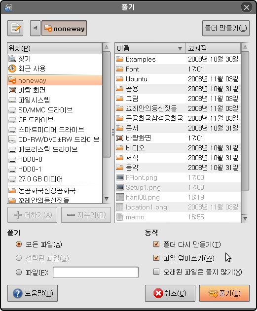The width and height of the screenshot is (257, 311).
Task: Enable 오래된 파일은 풀지 않기(X) checkbox
Action: tap(156, 272)
